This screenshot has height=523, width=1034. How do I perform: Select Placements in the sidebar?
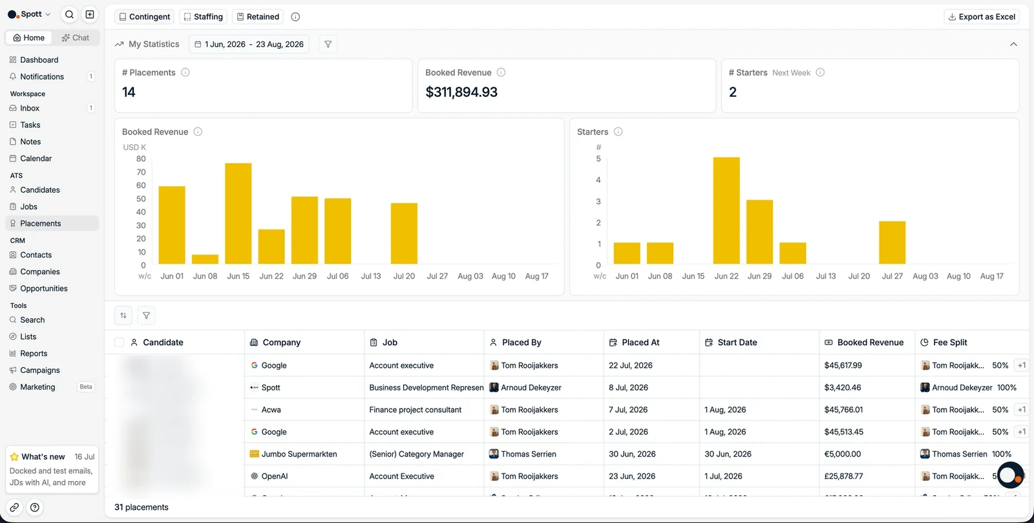point(52,224)
